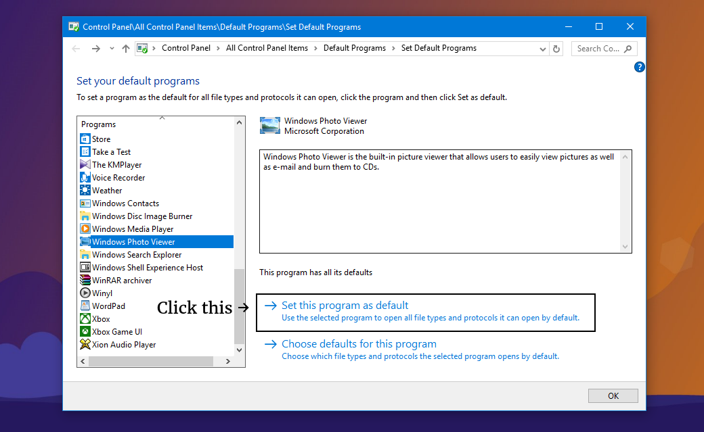Screen dimensions: 704x432
Task: Expand chevron after Default Programs breadcrumb
Action: pos(394,49)
